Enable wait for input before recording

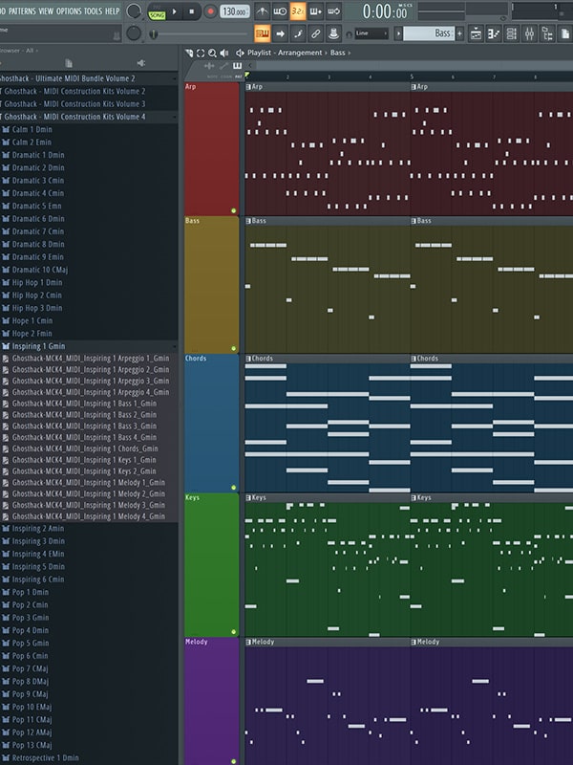pos(280,11)
